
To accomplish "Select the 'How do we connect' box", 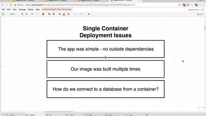I will pos(106,89).
